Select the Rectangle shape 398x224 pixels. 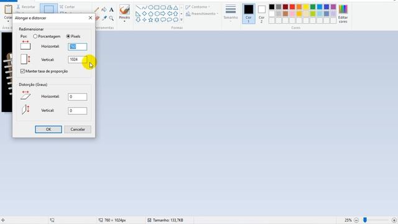pos(157,7)
